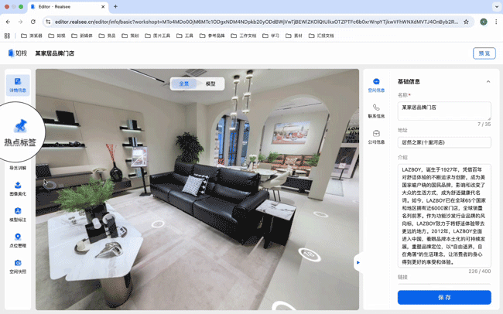Screen dimensions: 503x314
Task: Switch to the 空间信息 tab
Action: coord(376,84)
